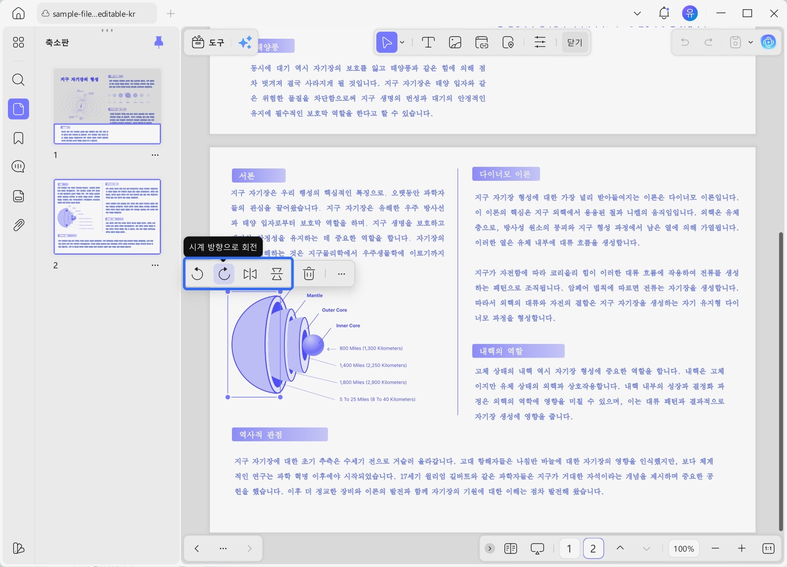Viewport: 787px width, 567px height.
Task: Jump to page 1 button
Action: coord(569,549)
